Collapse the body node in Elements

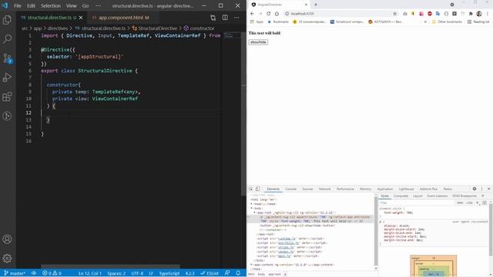click(252, 209)
